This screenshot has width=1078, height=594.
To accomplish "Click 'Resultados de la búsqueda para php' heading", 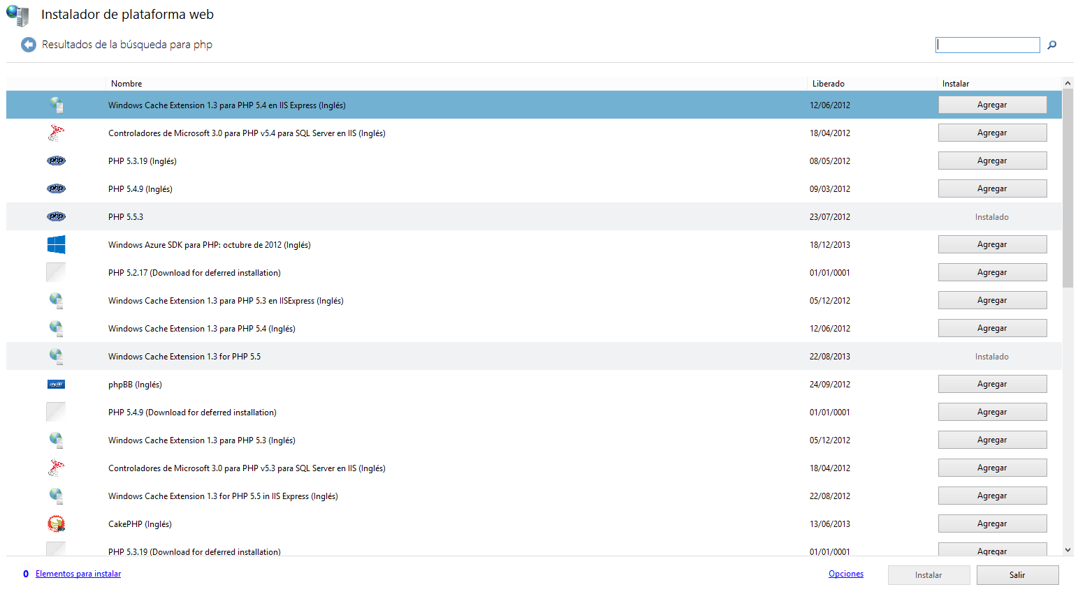I will (x=127, y=45).
